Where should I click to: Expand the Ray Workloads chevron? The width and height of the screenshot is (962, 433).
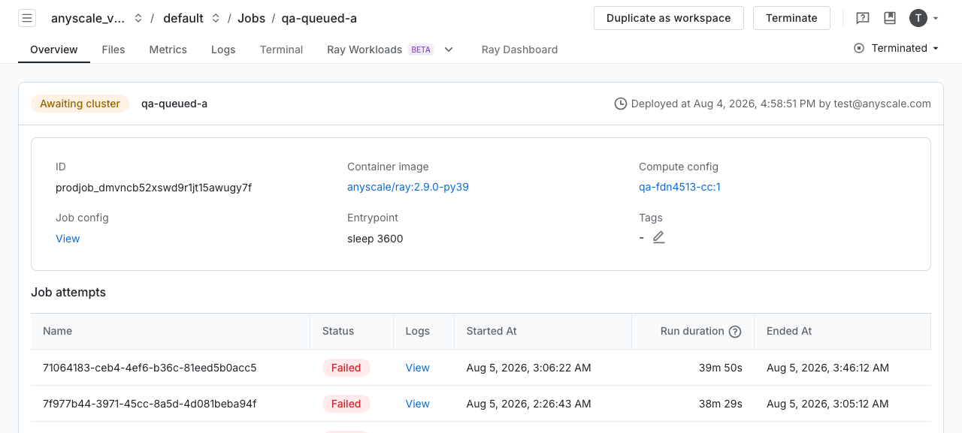click(449, 50)
